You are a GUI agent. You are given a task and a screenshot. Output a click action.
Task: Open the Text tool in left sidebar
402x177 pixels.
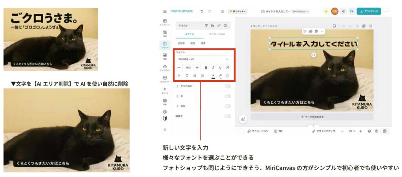165,44
